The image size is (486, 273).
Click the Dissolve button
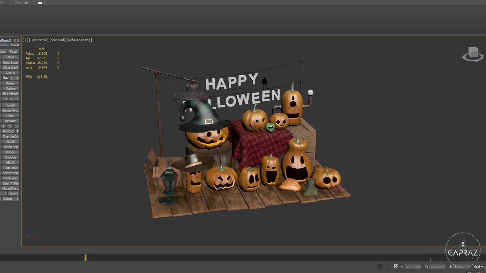pyautogui.click(x=10, y=157)
